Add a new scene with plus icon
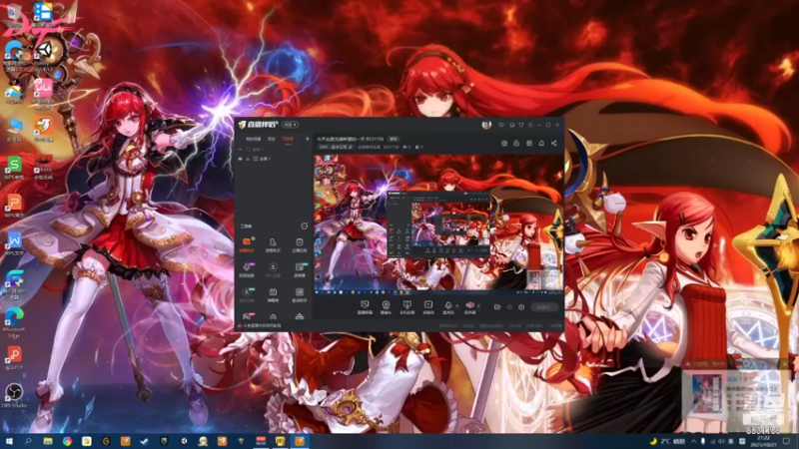Image resolution: width=799 pixels, height=449 pixels. tap(308, 139)
